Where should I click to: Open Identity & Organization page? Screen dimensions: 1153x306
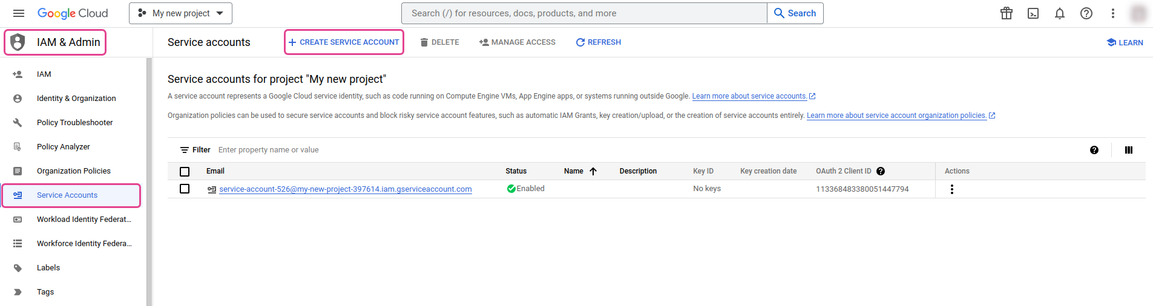pyautogui.click(x=76, y=99)
